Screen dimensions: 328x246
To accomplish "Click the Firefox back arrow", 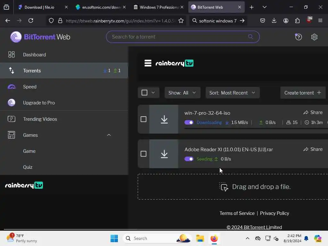I will pos(8,20).
